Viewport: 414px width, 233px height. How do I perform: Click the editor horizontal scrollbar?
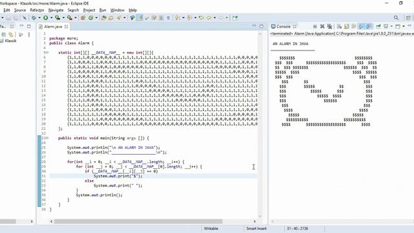coord(138,221)
